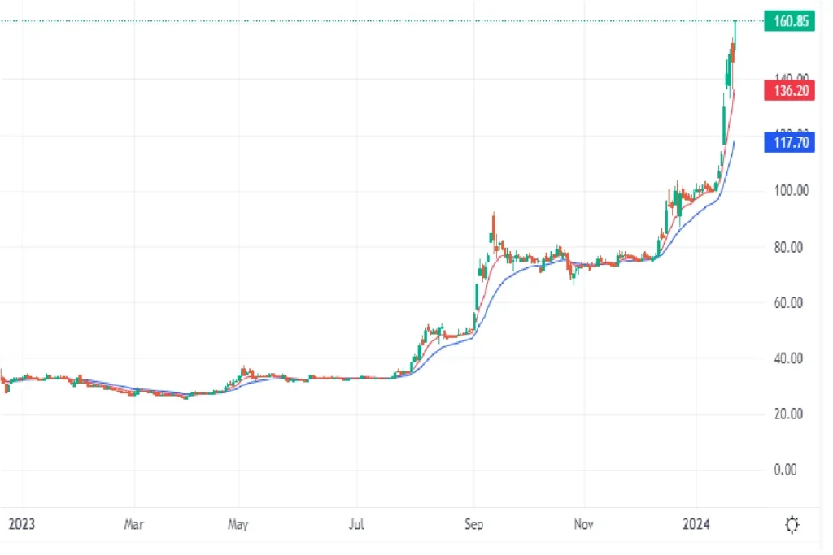Select the 20.00 price axis label
This screenshot has height=555, width=833.
(788, 414)
